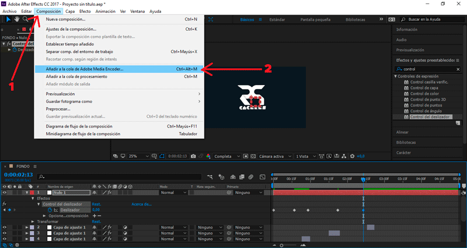Hide layer 3 Capa de ajuste 1
The width and height of the screenshot is (467, 248).
pyautogui.click(x=5, y=233)
